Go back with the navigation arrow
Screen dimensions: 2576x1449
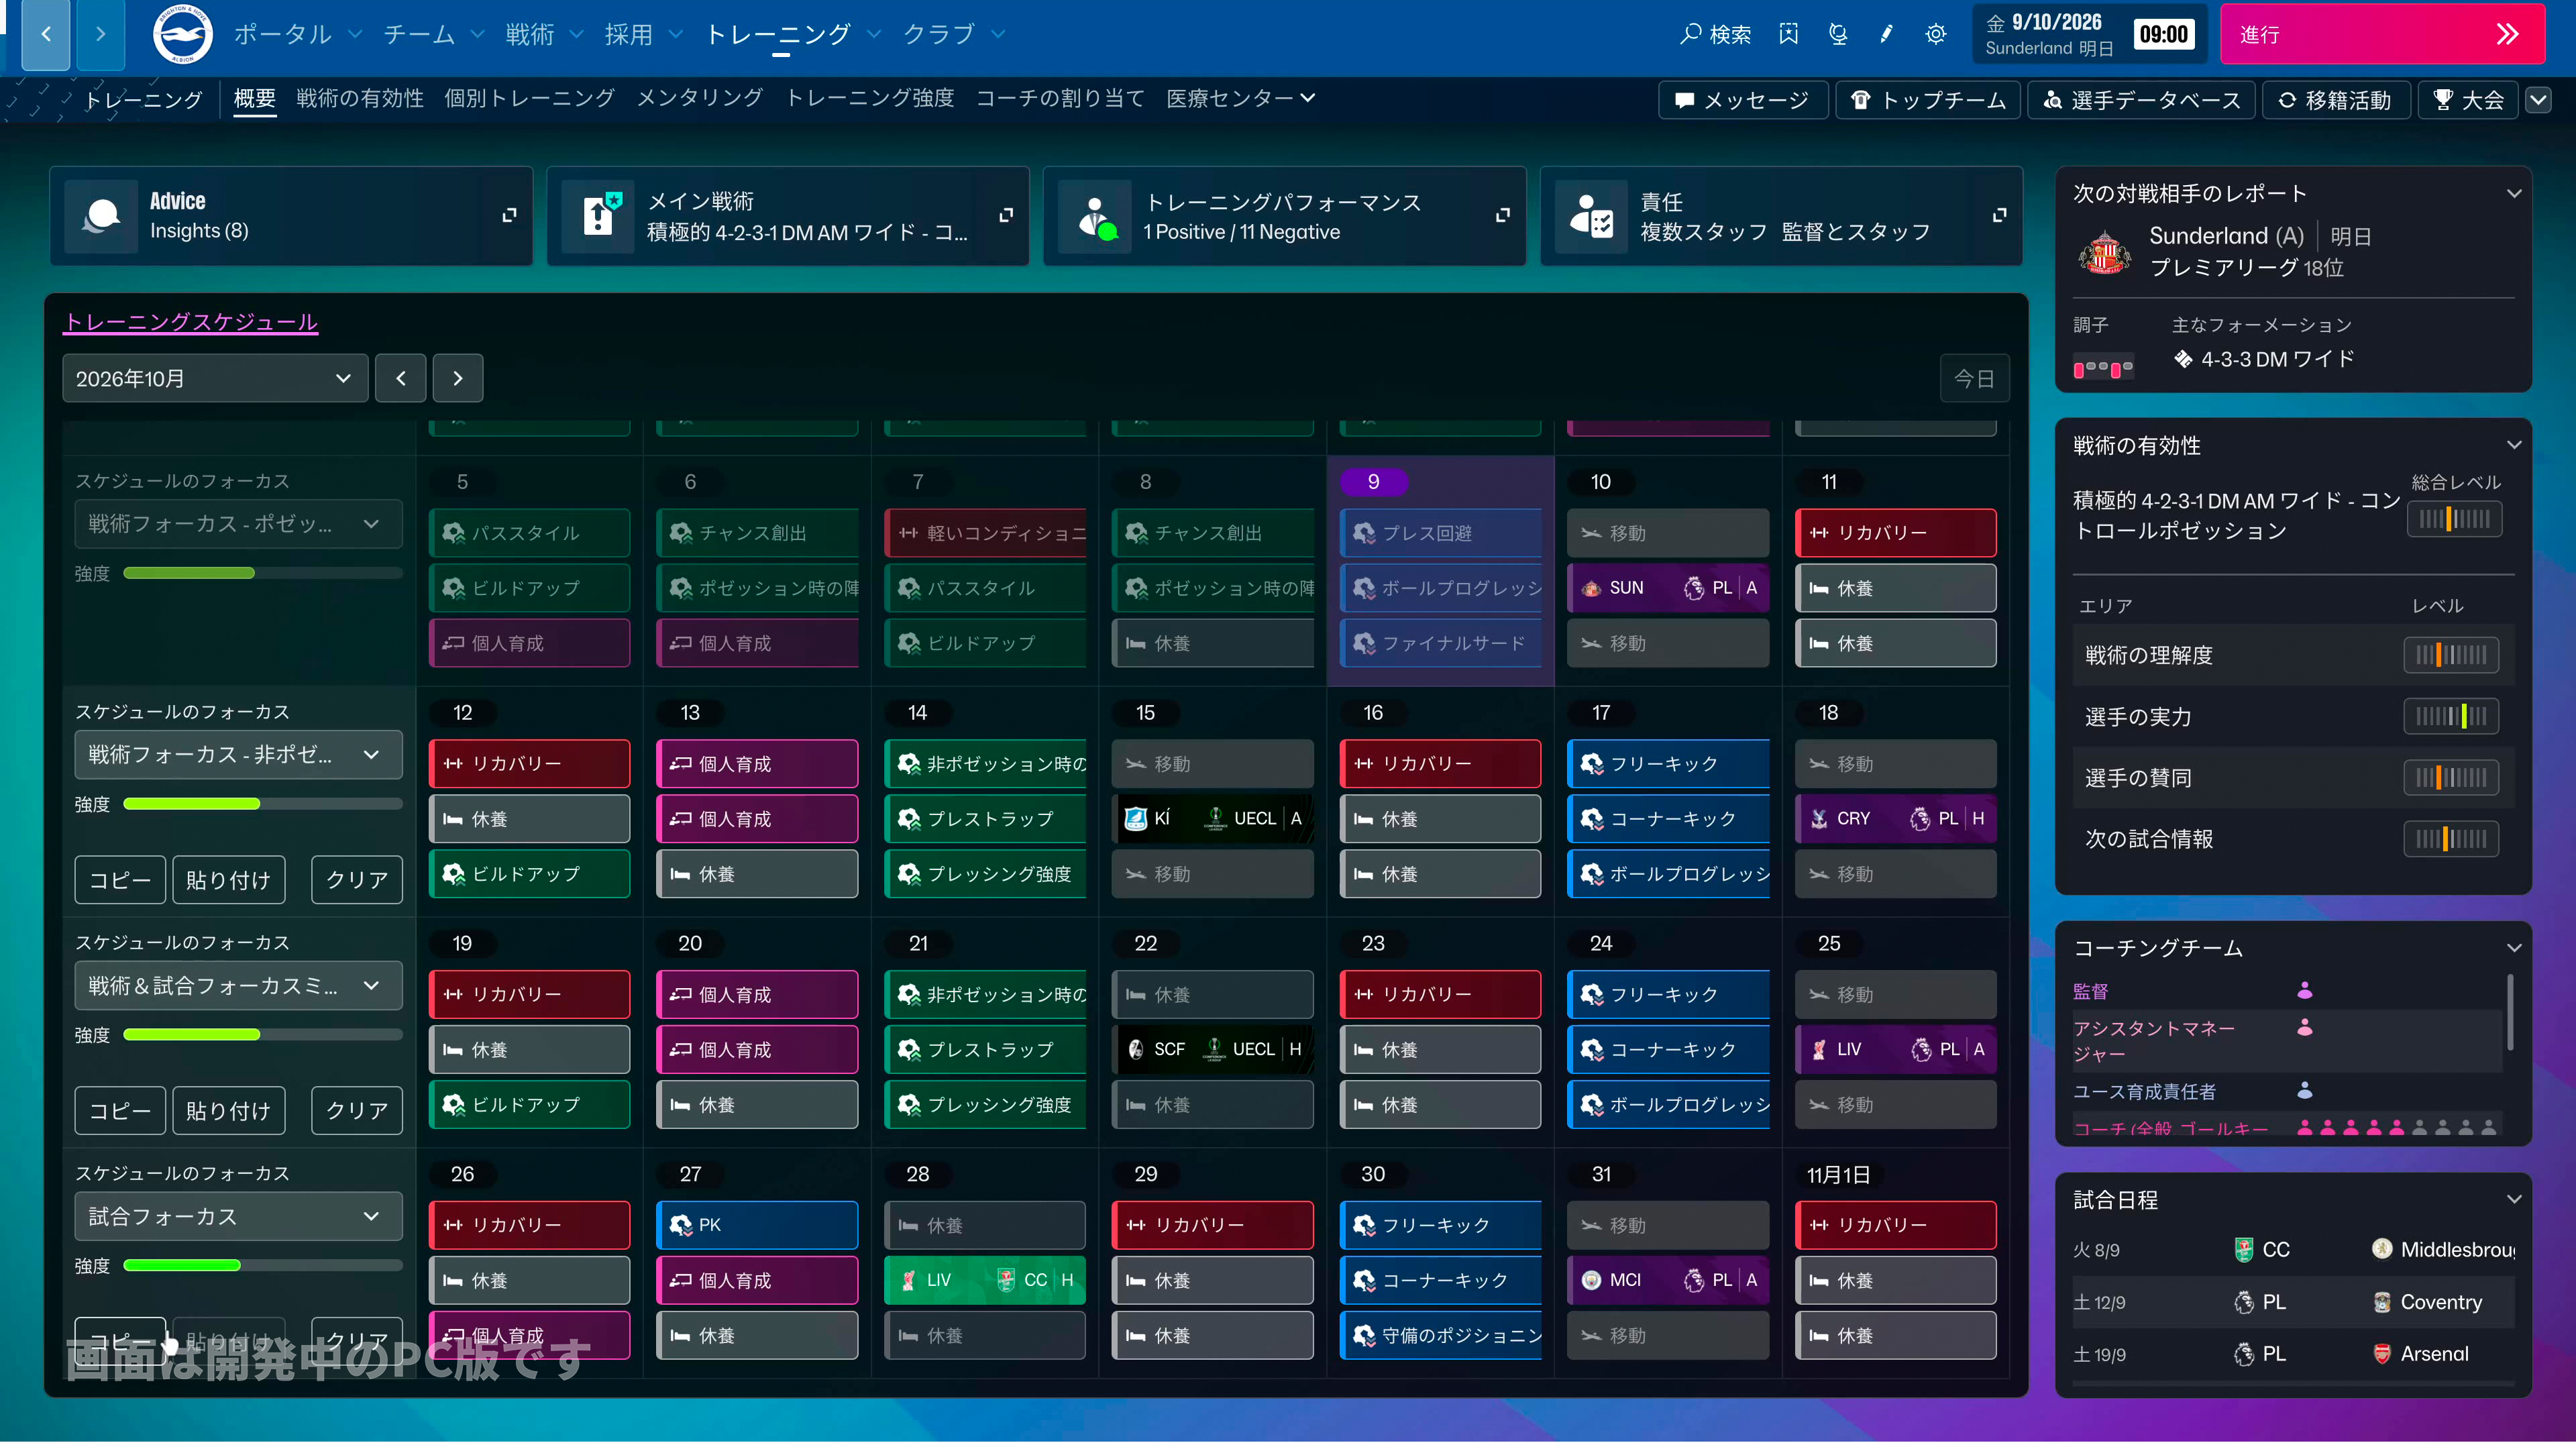(46, 34)
